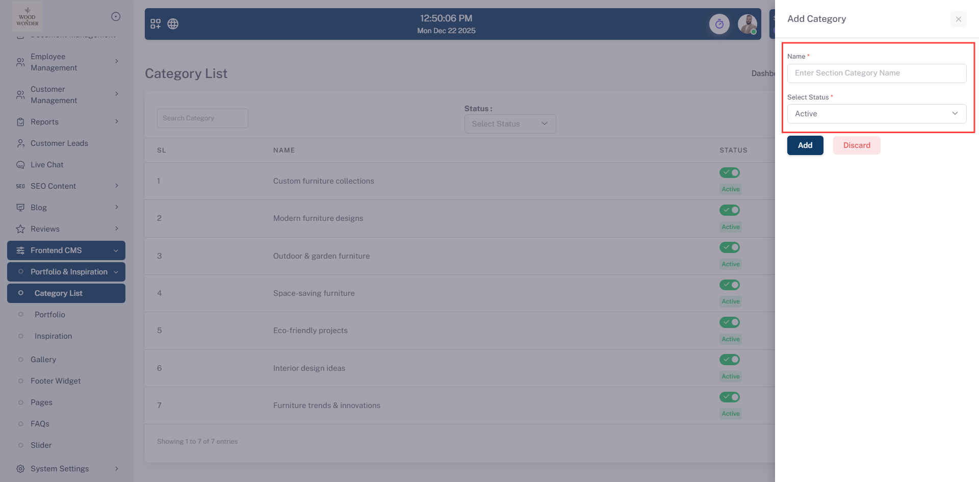Go to the Gallery menu item

[43, 360]
